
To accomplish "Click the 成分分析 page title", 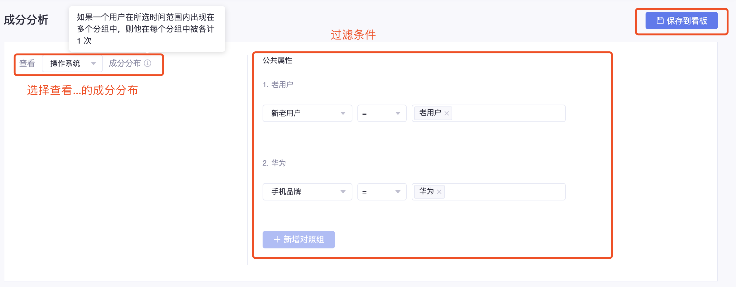I will (x=26, y=20).
